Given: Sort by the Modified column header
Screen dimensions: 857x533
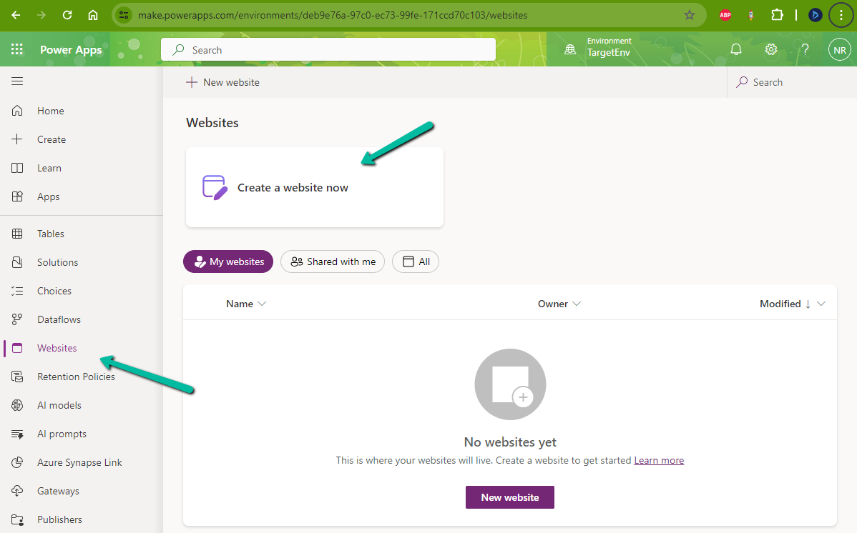Looking at the screenshot, I should pos(780,304).
